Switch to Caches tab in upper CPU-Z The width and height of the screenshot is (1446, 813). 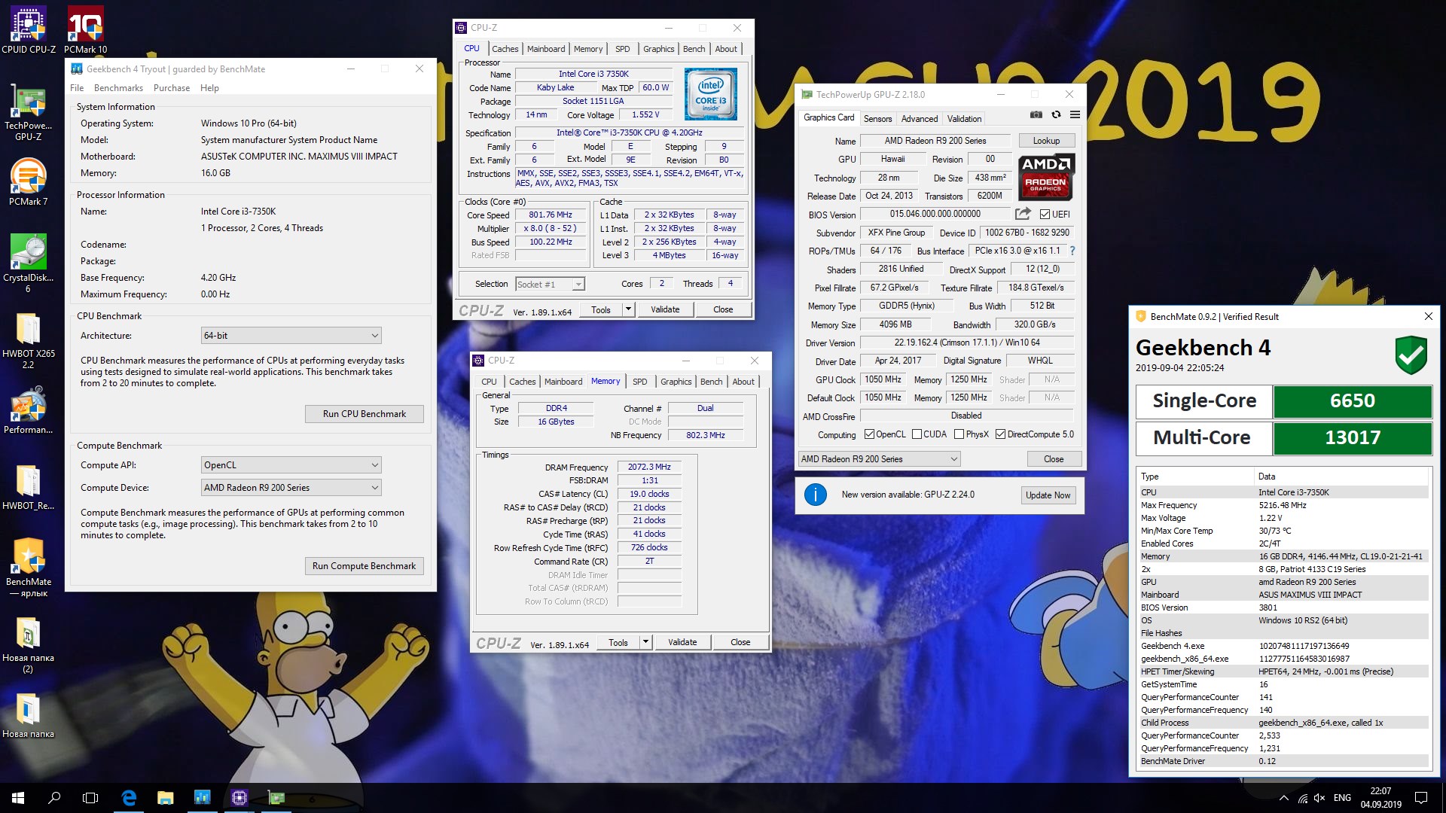tap(505, 49)
